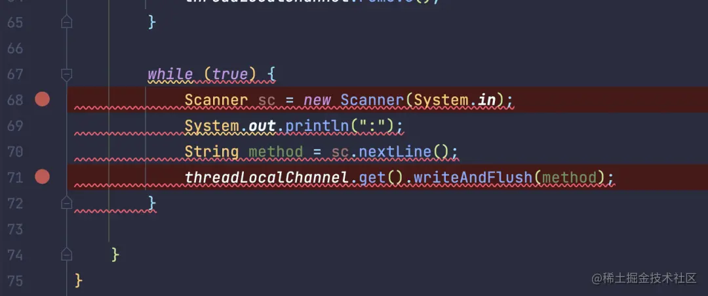Click the Scanner type name on line 68
The width and height of the screenshot is (708, 296).
coord(216,100)
